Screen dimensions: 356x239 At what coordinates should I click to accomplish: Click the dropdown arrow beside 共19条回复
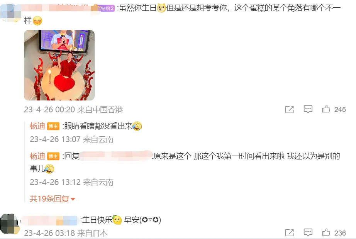pos(73,199)
